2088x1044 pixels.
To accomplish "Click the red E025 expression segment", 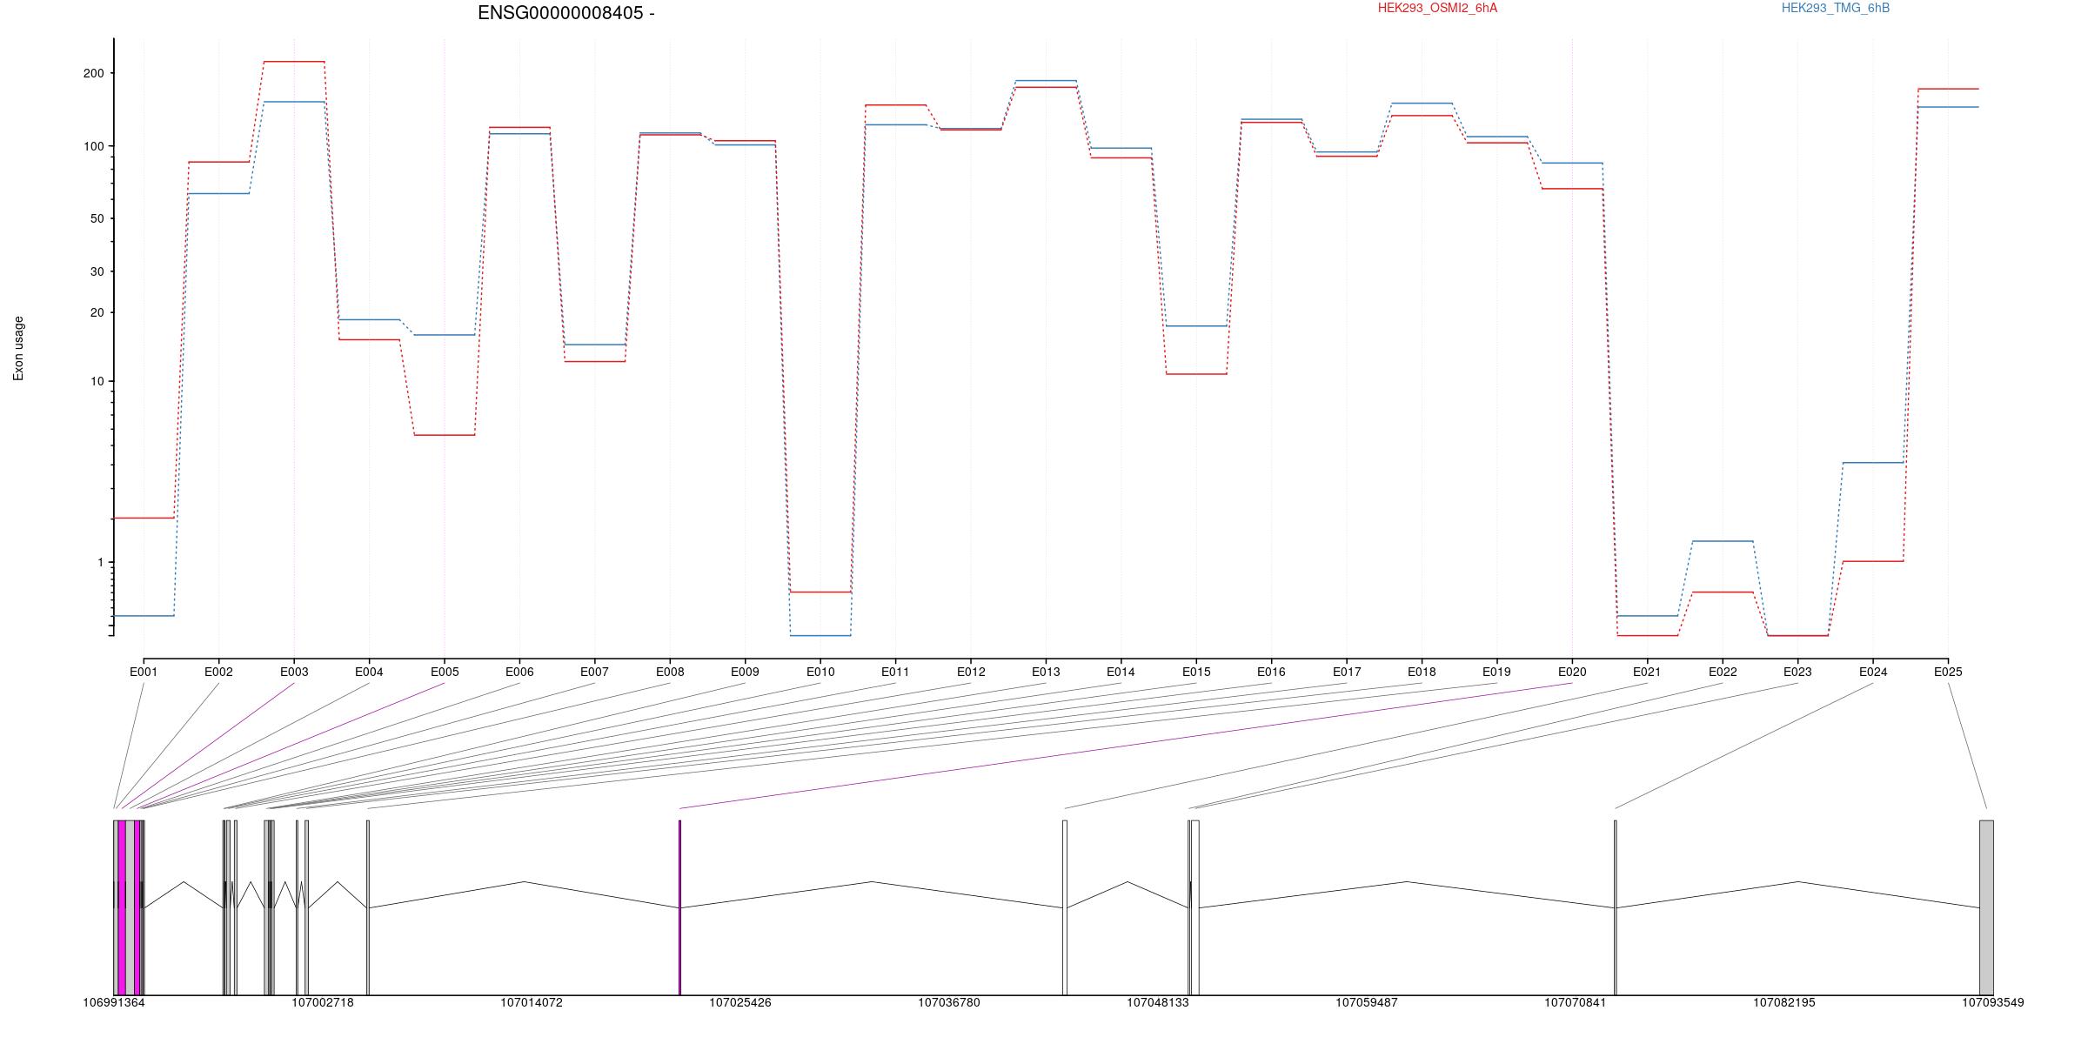I will pos(1948,89).
